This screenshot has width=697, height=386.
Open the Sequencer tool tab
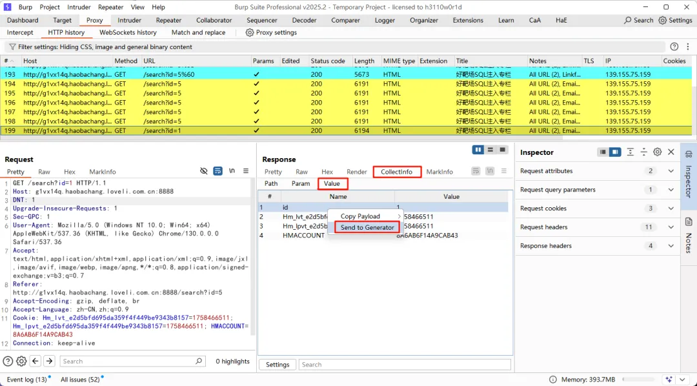(262, 21)
